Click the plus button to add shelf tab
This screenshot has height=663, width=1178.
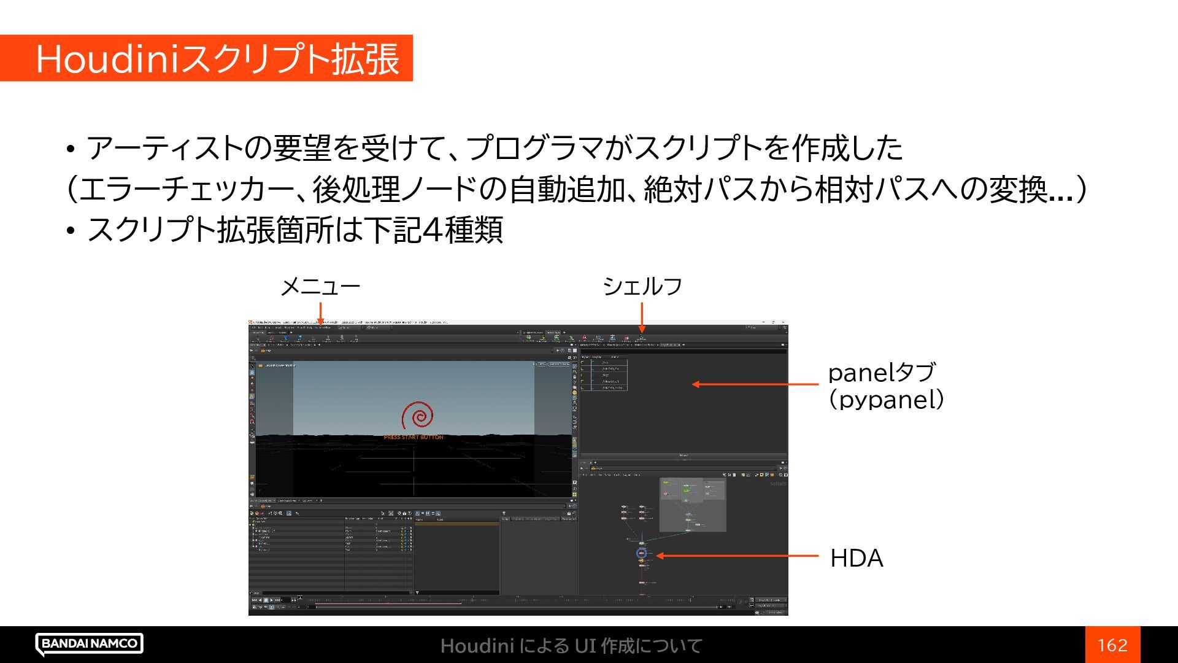pos(564,332)
